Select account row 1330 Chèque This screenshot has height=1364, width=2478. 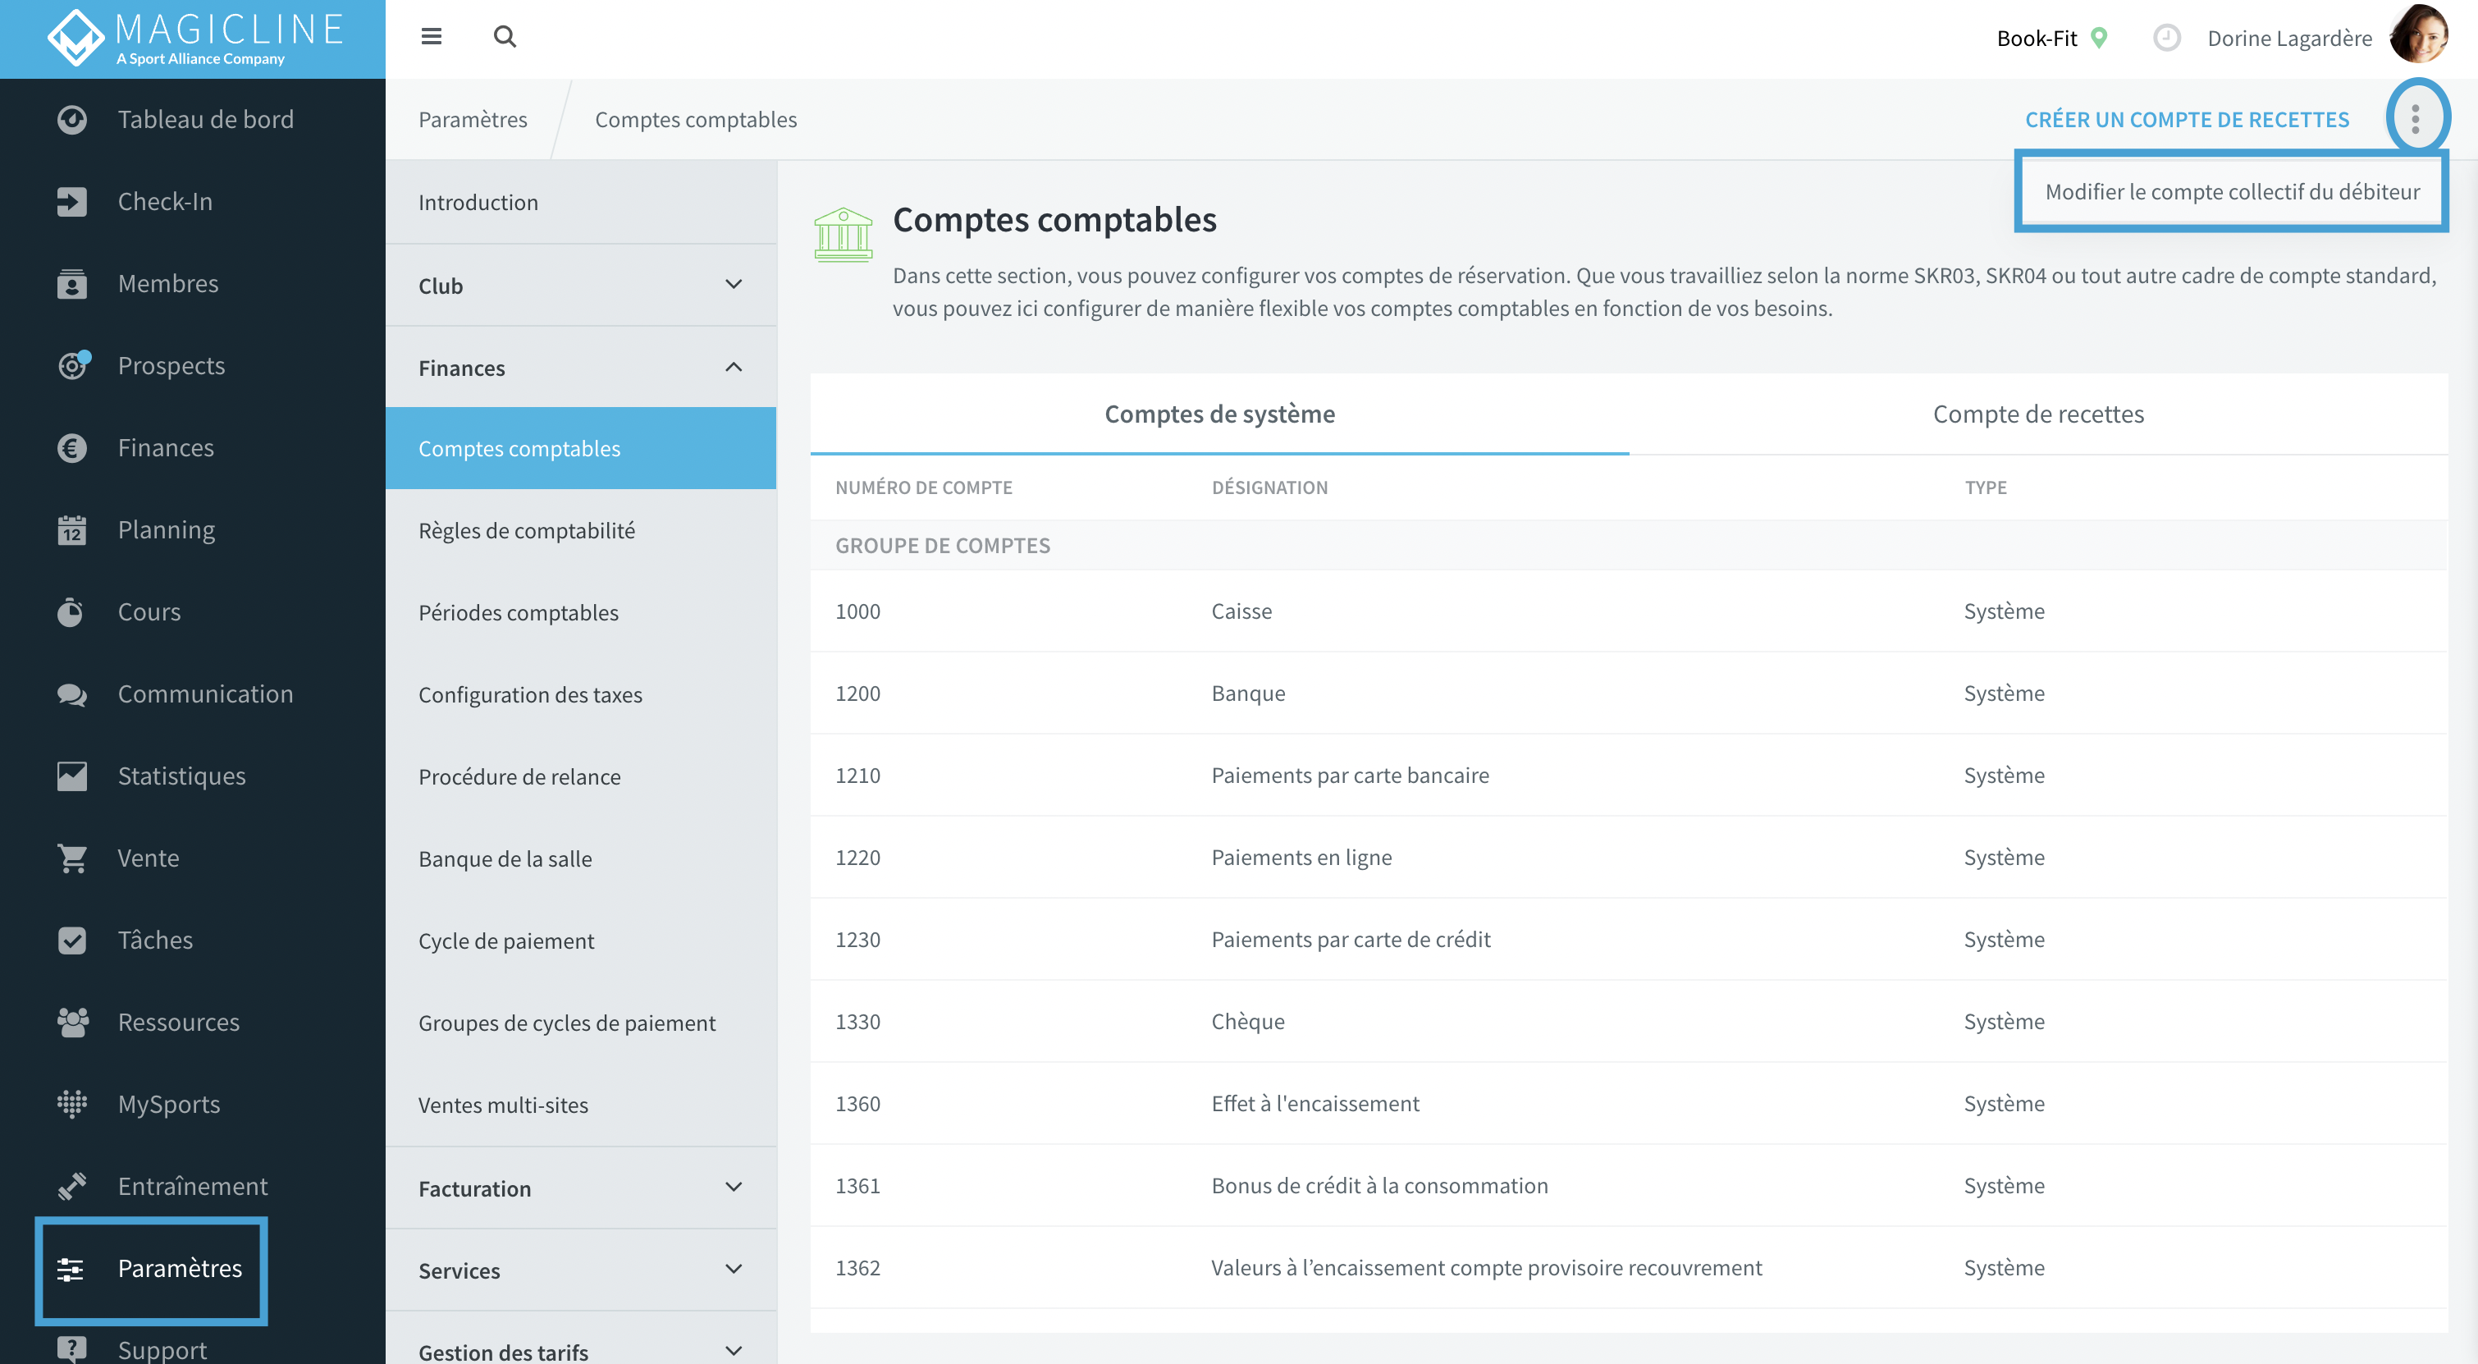click(1629, 1022)
